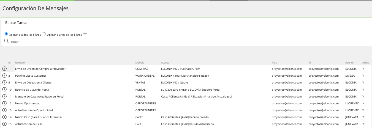The image size is (372, 128).
Task: Expand row 13 Actualizacion de Oportunidad
Action: (4, 110)
